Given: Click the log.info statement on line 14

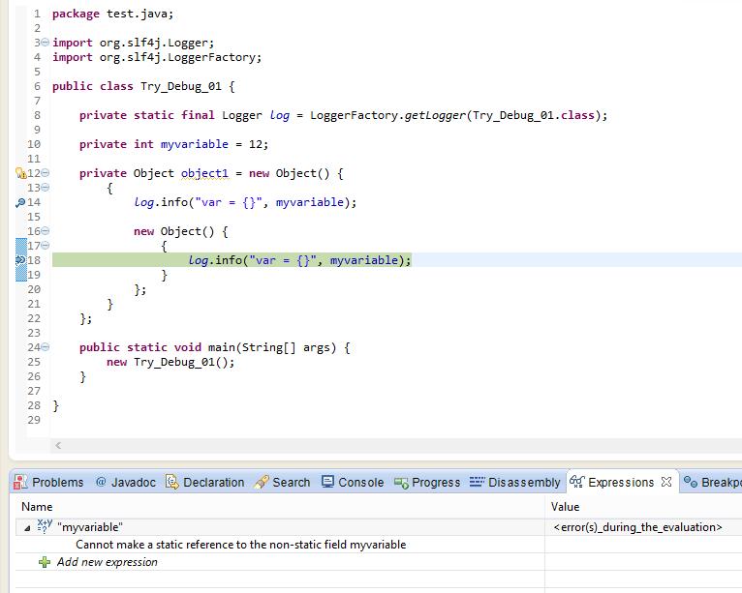Looking at the screenshot, I should tap(245, 202).
